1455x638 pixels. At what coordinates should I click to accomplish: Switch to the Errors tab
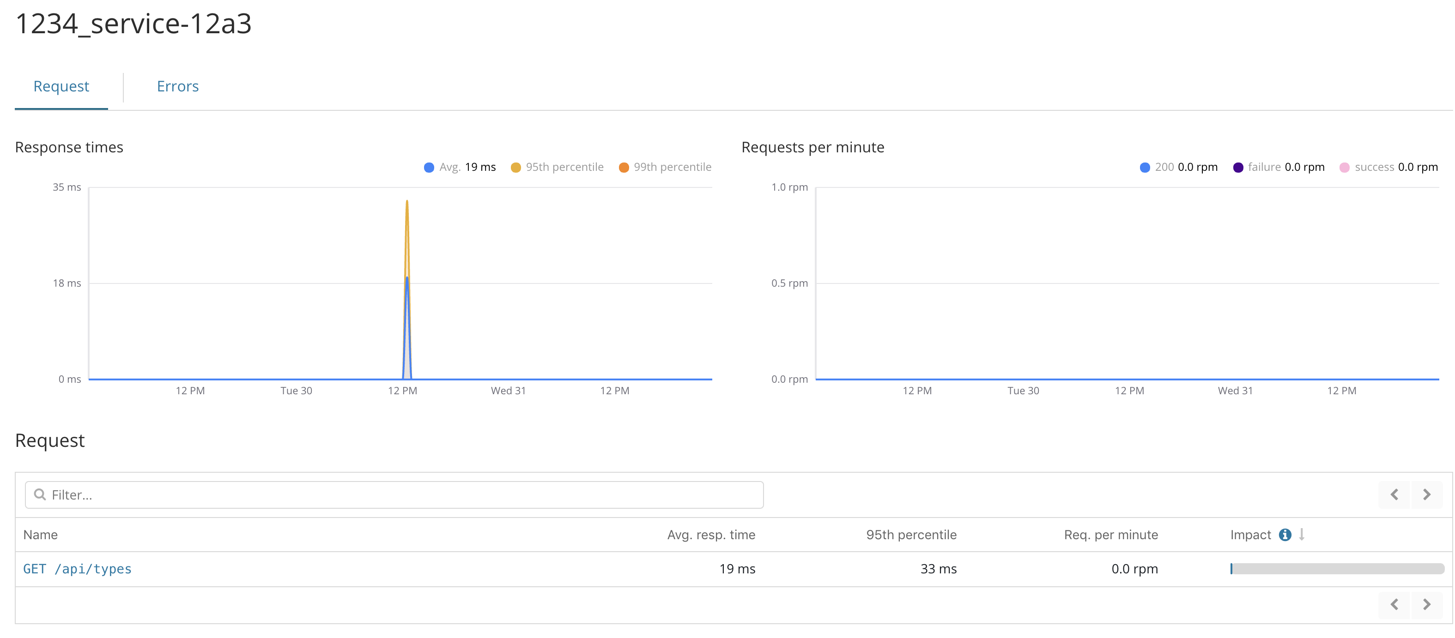click(x=177, y=86)
